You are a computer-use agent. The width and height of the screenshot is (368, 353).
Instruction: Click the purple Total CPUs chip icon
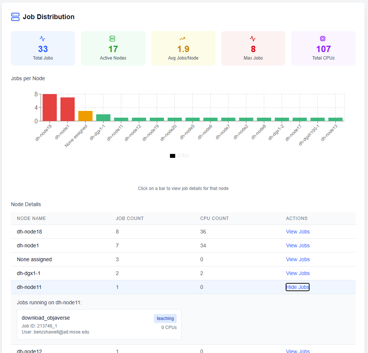point(323,39)
